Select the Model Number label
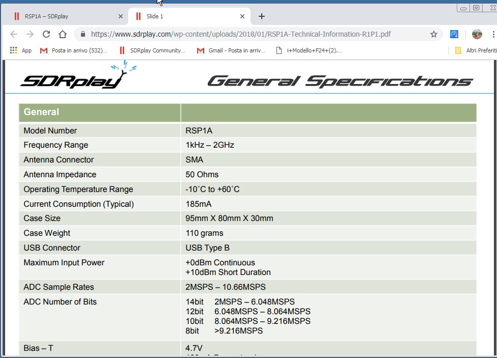The image size is (497, 358). tap(50, 131)
